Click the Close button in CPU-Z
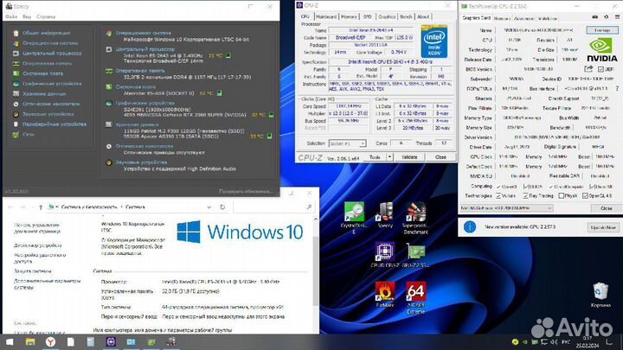This screenshot has height=350, width=623. coord(440,157)
